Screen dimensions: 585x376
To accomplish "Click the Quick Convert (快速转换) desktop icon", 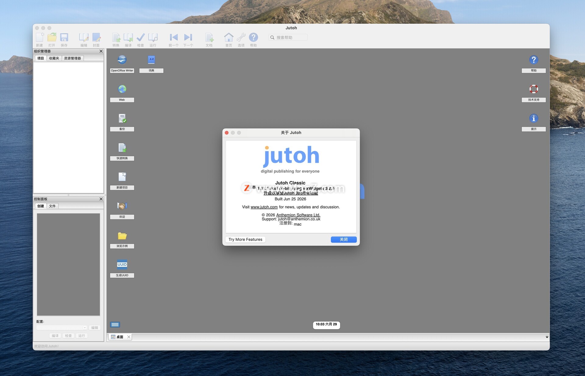I will click(x=122, y=148).
